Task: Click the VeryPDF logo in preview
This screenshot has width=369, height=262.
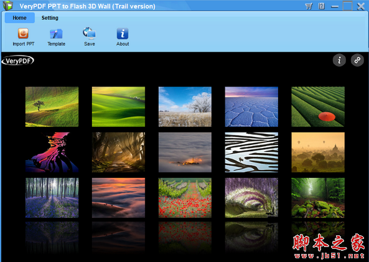Action: pos(18,60)
